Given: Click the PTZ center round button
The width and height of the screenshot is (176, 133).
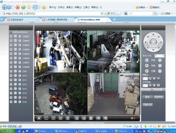Looking at the screenshot, I should (153, 42).
